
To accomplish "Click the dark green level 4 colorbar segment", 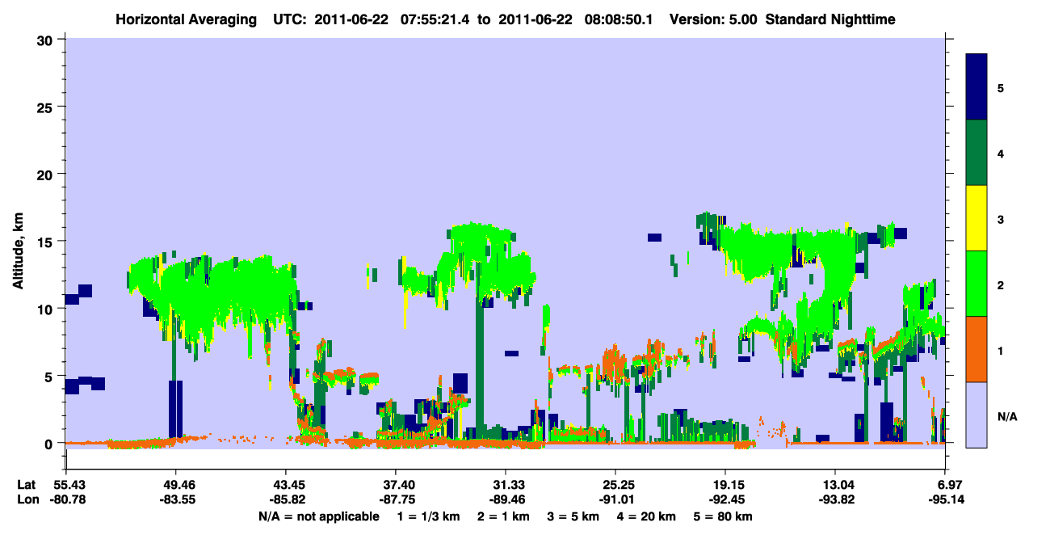I will (976, 153).
